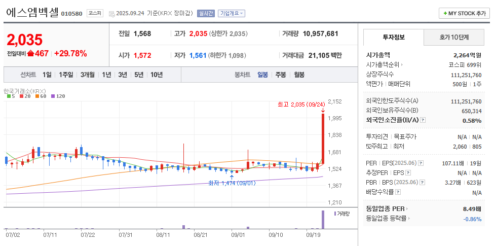The width and height of the screenshot is (495, 246).
Task: Click the 상한가 2,035 label
Action: pos(229,33)
